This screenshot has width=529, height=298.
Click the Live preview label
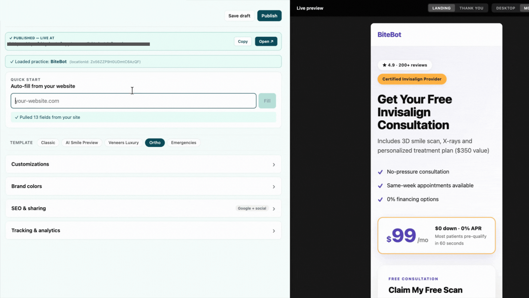310,8
